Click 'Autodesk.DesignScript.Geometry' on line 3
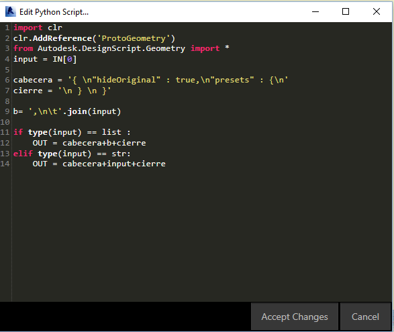This screenshot has width=394, height=332. coord(111,48)
